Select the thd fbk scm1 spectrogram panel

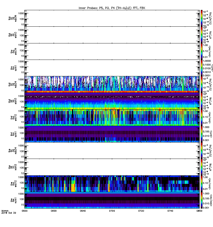click(x=112, y=134)
